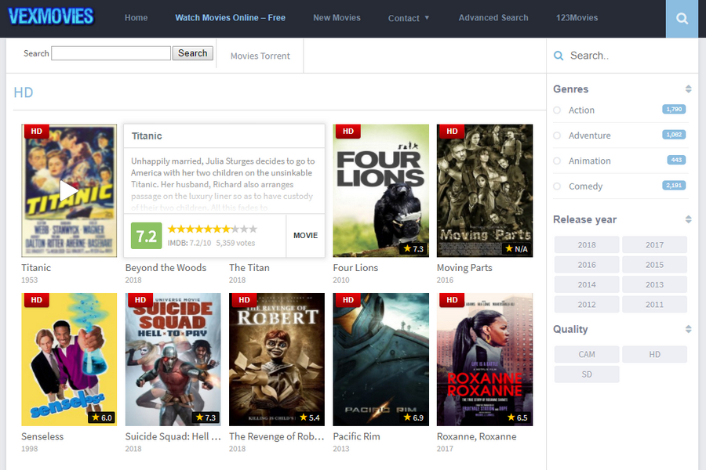Image resolution: width=706 pixels, height=470 pixels.
Task: Click HD badge on Four Lions poster
Action: [x=348, y=131]
